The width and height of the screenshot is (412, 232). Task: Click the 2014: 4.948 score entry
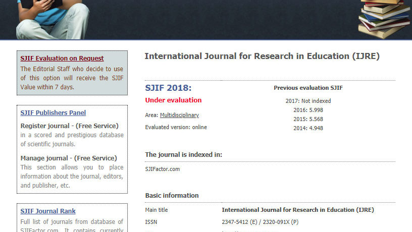pos(308,128)
